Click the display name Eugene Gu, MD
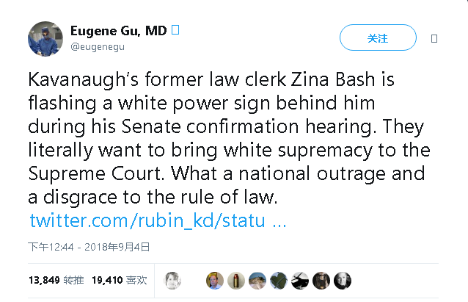This screenshot has width=468, height=302. click(119, 31)
